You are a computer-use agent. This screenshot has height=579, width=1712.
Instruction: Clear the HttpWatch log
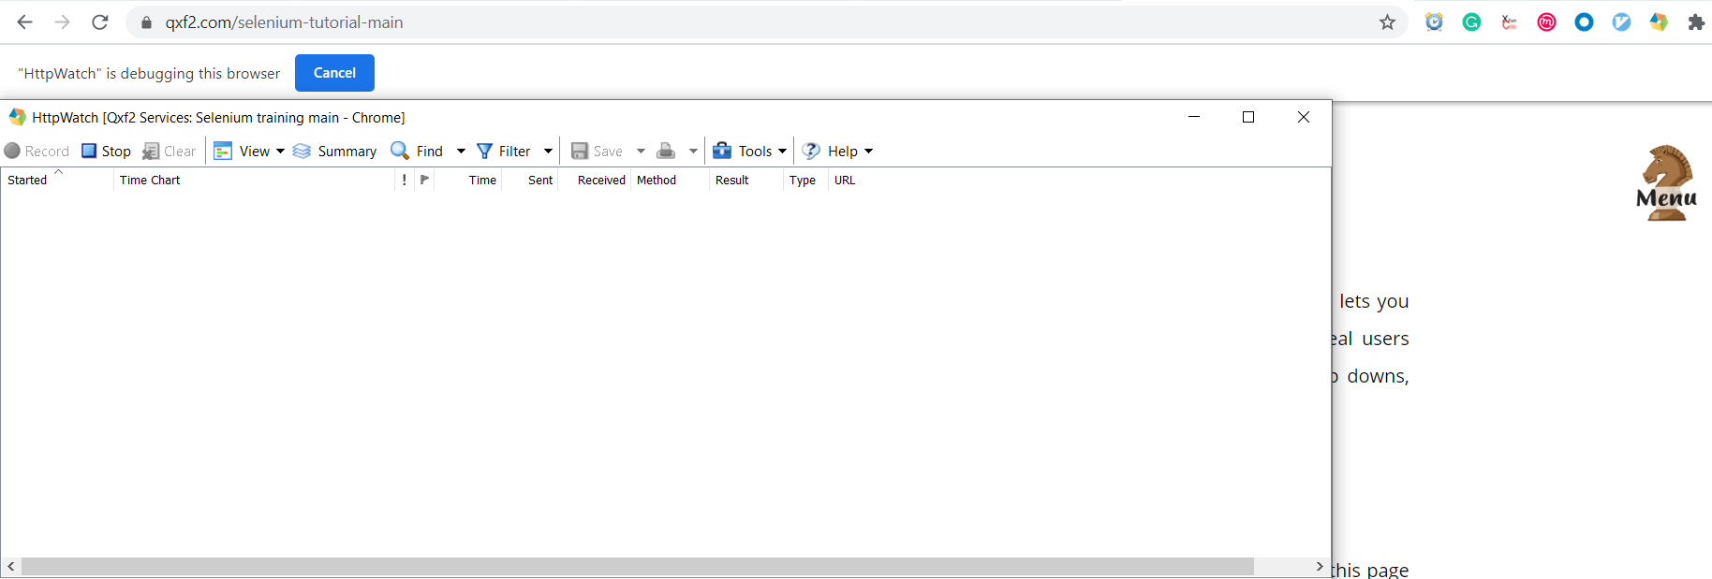(x=170, y=151)
